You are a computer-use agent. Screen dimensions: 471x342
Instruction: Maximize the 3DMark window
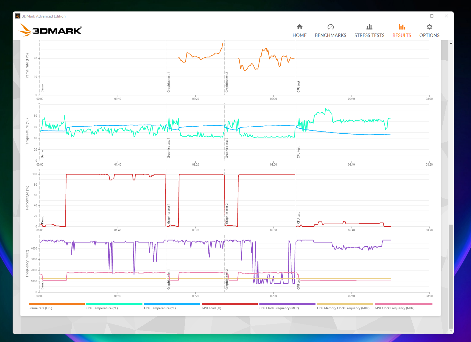click(x=432, y=16)
